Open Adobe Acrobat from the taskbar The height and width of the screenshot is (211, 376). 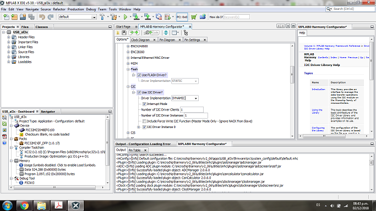[58, 206]
